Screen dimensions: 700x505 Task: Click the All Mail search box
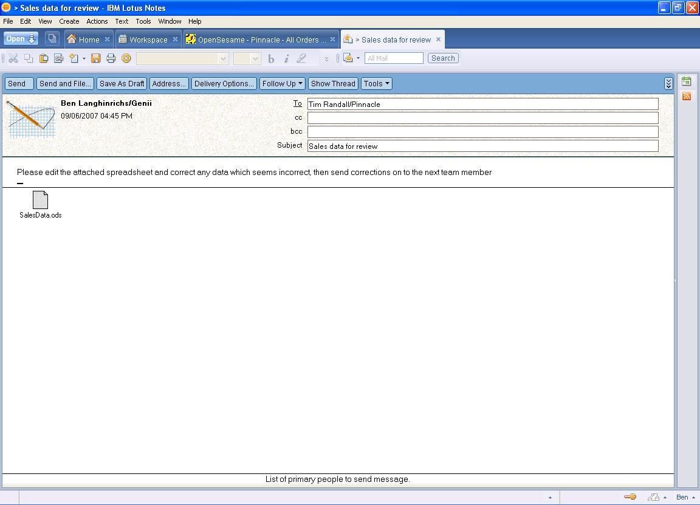pos(394,58)
